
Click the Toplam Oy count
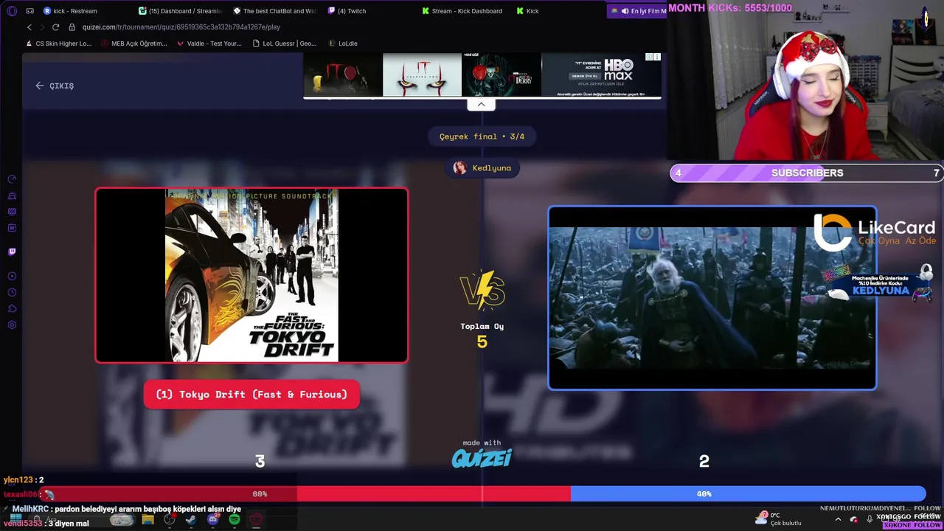pyautogui.click(x=482, y=341)
